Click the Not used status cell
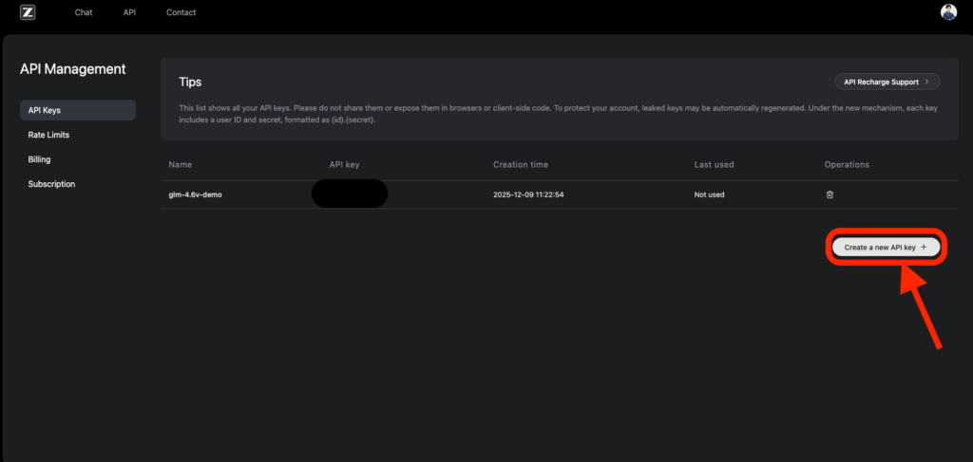 (709, 194)
